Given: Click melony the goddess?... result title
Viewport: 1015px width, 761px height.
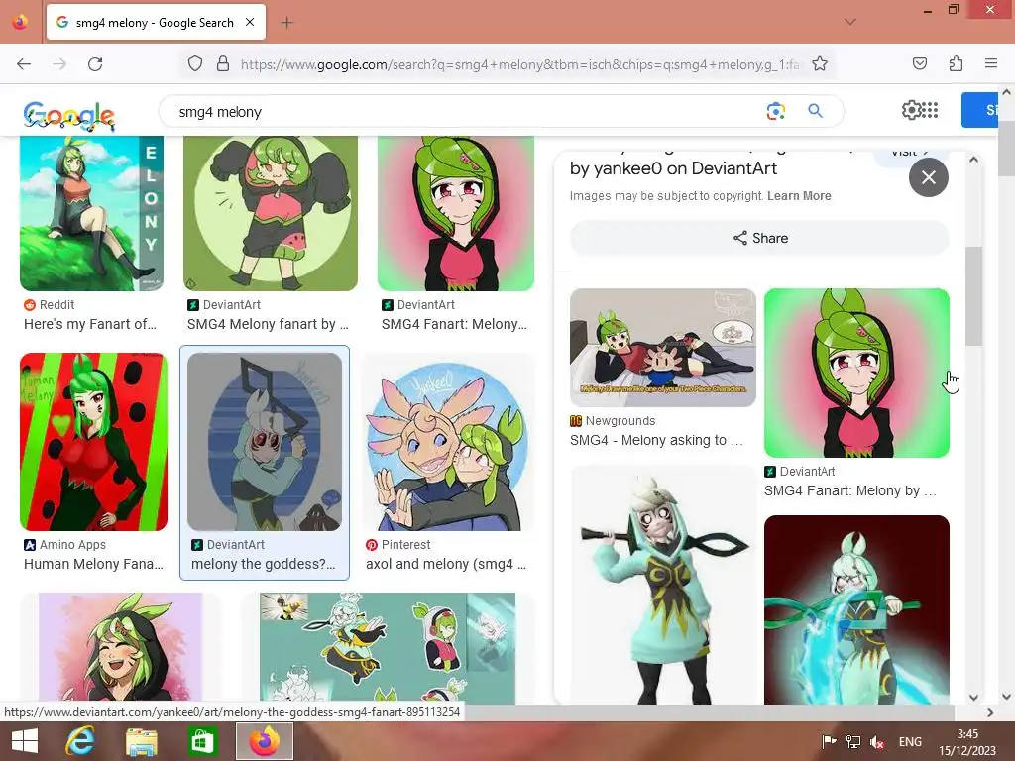Looking at the screenshot, I should (264, 564).
